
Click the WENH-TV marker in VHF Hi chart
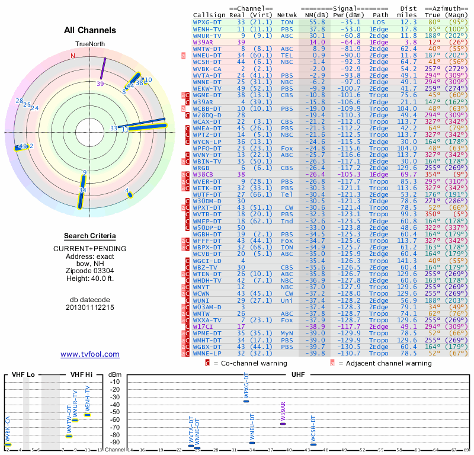87,415
